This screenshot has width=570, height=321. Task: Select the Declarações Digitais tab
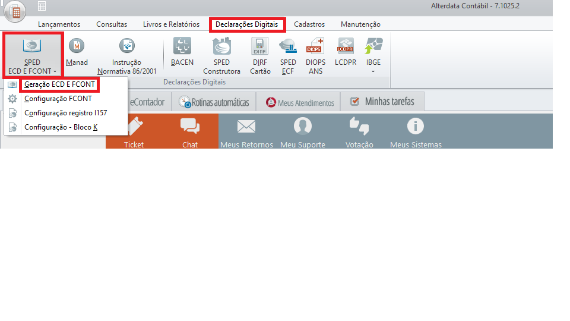247,24
